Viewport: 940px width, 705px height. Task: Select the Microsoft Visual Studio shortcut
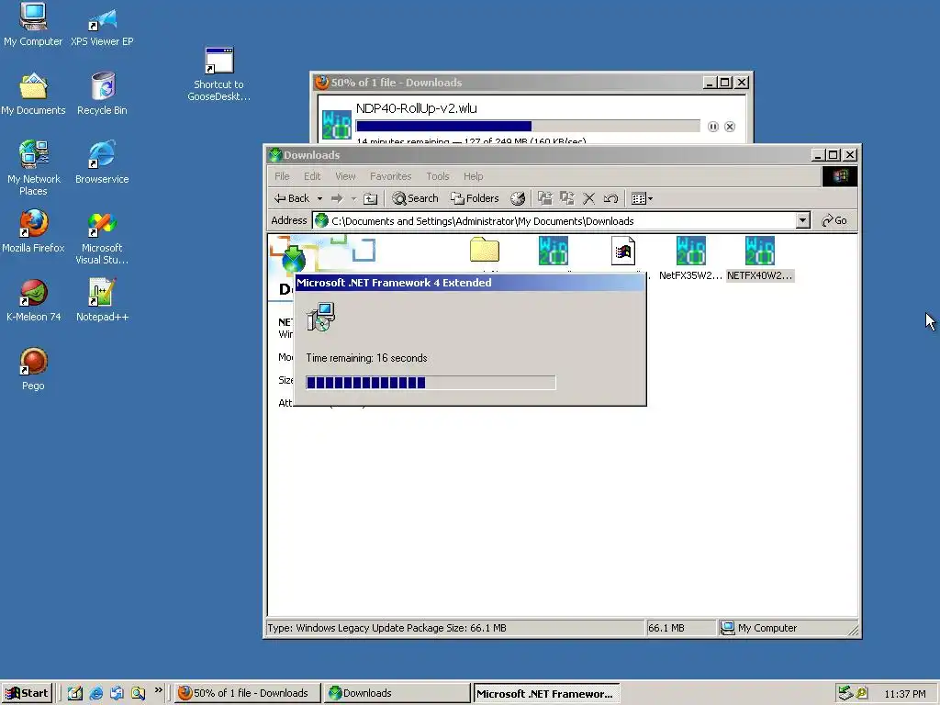(x=102, y=237)
